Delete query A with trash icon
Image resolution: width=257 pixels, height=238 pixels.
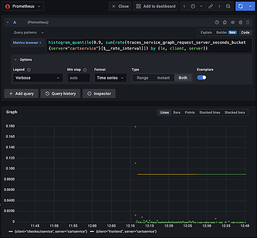pos(241,22)
